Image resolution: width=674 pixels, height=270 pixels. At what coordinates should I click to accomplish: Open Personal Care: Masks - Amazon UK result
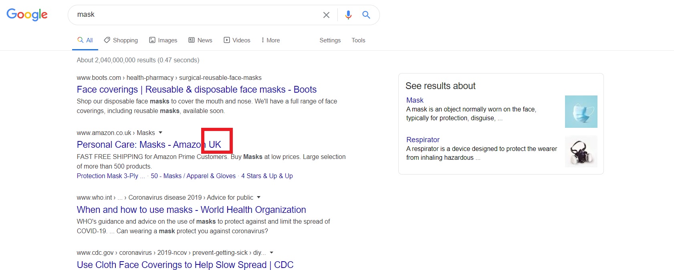pos(149,145)
